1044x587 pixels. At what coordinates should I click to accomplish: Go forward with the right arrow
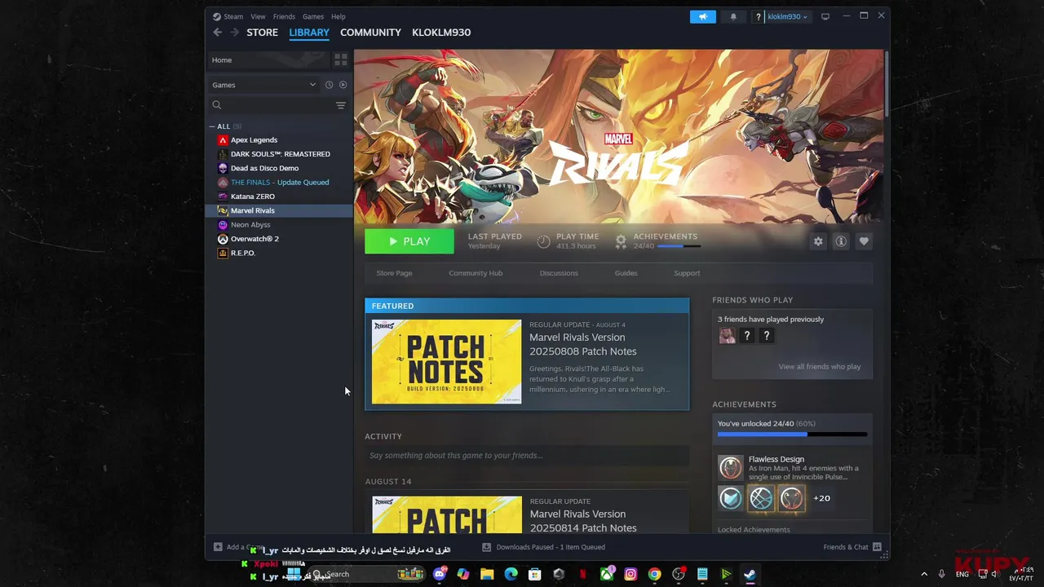pos(234,33)
